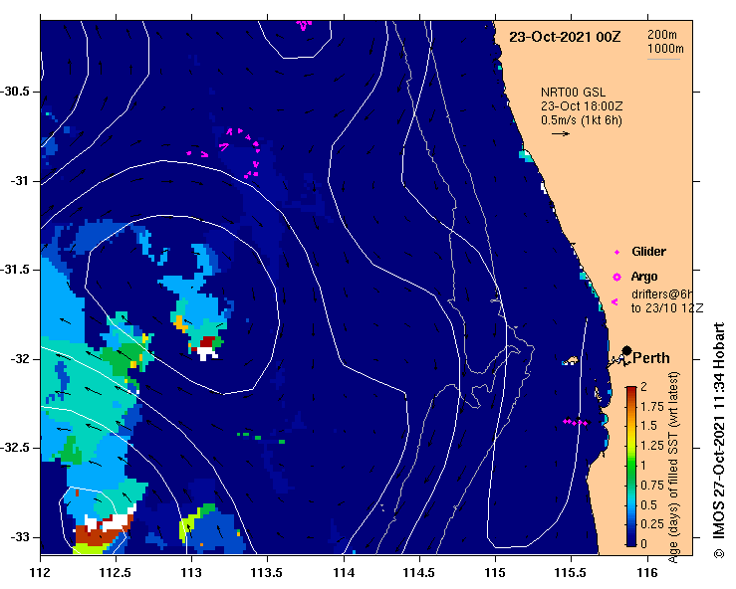The image size is (736, 589).
Task: Click the color bar value 2
Action: 643,386
